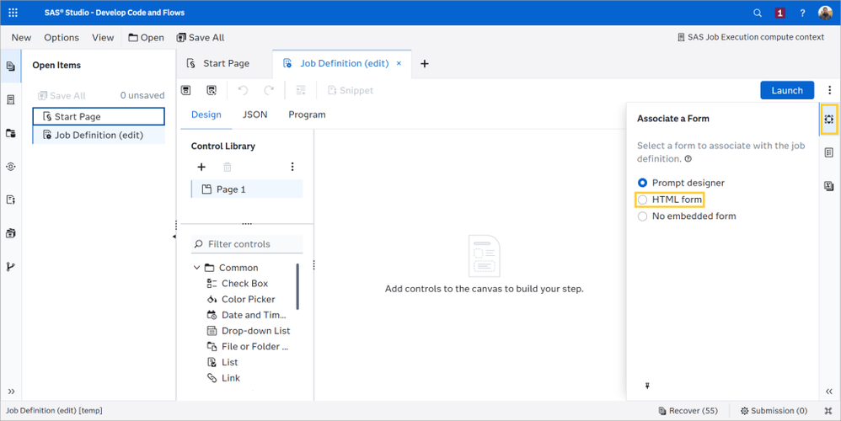The height and width of the screenshot is (421, 841).
Task: Open the second left sidebar icon
Action: tap(11, 99)
